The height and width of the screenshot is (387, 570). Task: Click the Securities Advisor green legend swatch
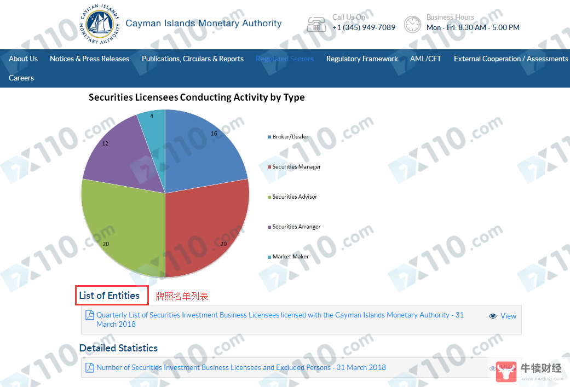269,197
